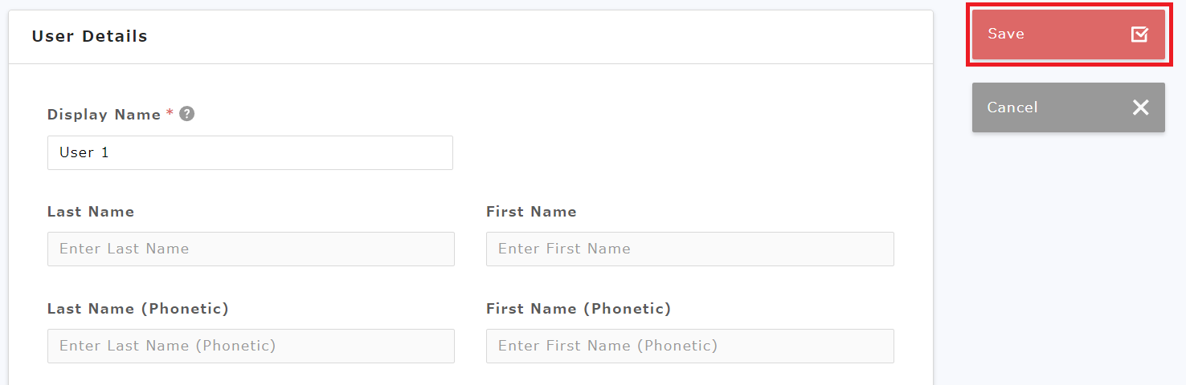
Task: Select the Last Name (Phonetic) input box
Action: click(x=251, y=346)
